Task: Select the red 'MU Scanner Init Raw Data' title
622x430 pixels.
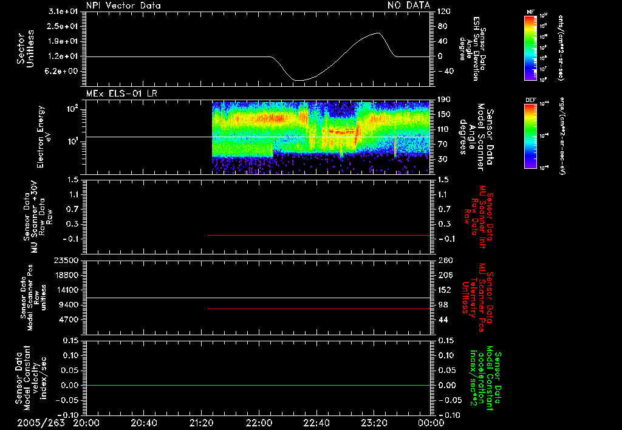Action: (477, 217)
